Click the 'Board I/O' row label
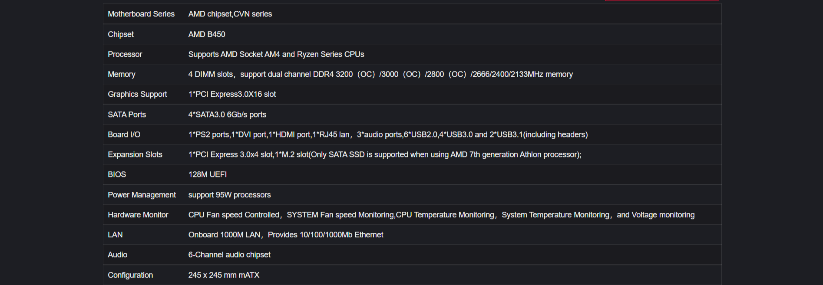 click(x=124, y=134)
